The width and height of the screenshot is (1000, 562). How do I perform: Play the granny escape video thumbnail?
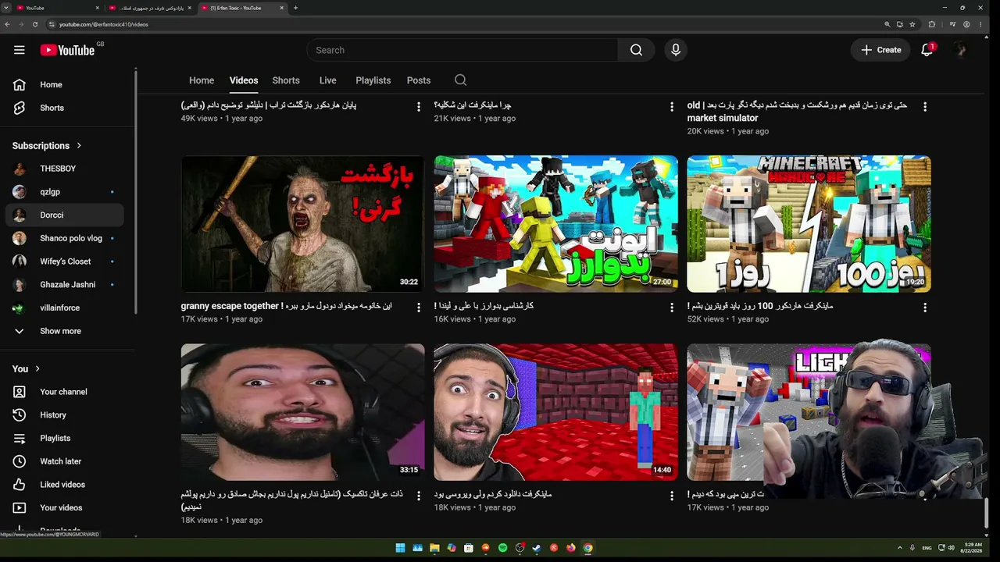[x=302, y=224]
